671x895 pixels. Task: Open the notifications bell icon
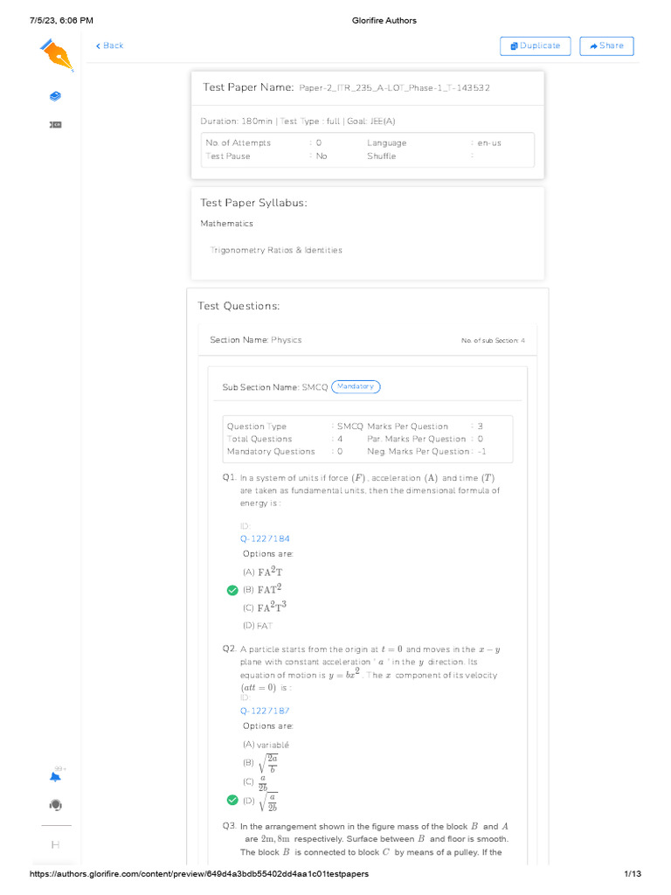56,776
